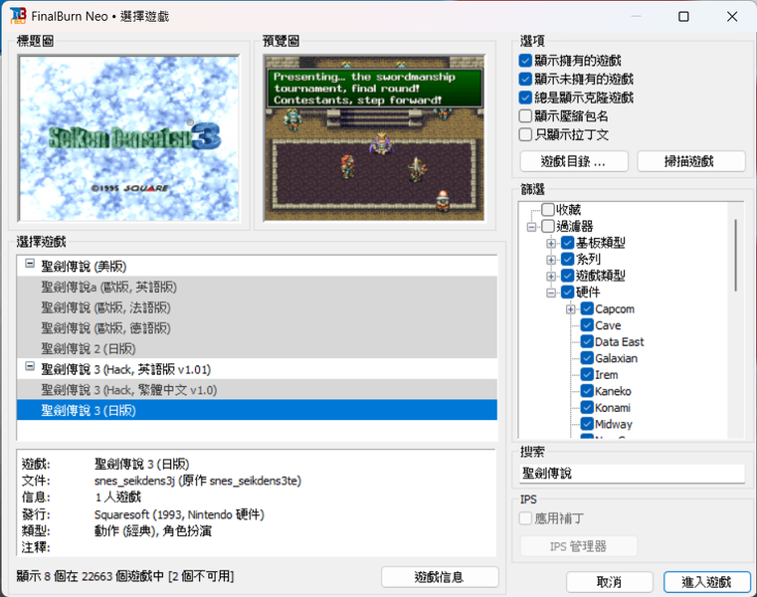
Task: Click the 掃描遊戲 button
Action: [691, 161]
